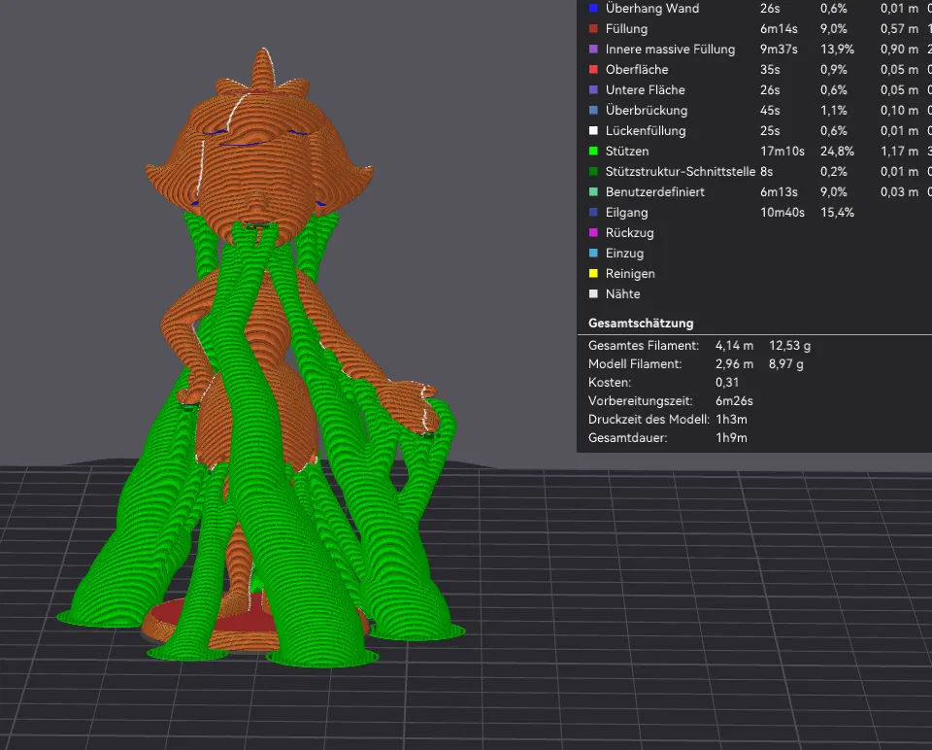Toggle the Eilgang travel moves
This screenshot has height=750, width=932.
[626, 213]
